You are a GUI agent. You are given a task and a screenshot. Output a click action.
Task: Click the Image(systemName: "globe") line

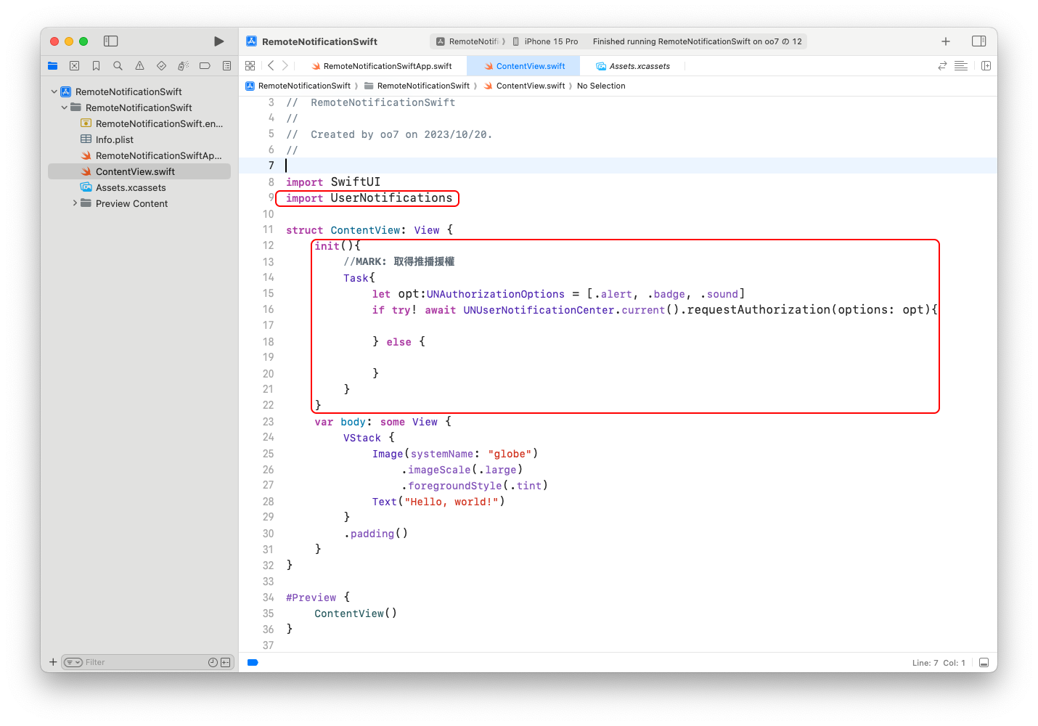point(455,454)
